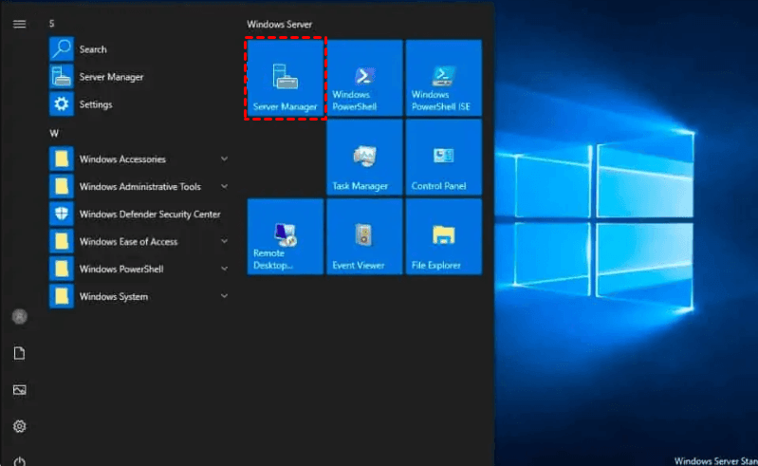Screen dimensions: 758x466
Task: Expand the Windows Ease of Access chevron
Action: (224, 241)
